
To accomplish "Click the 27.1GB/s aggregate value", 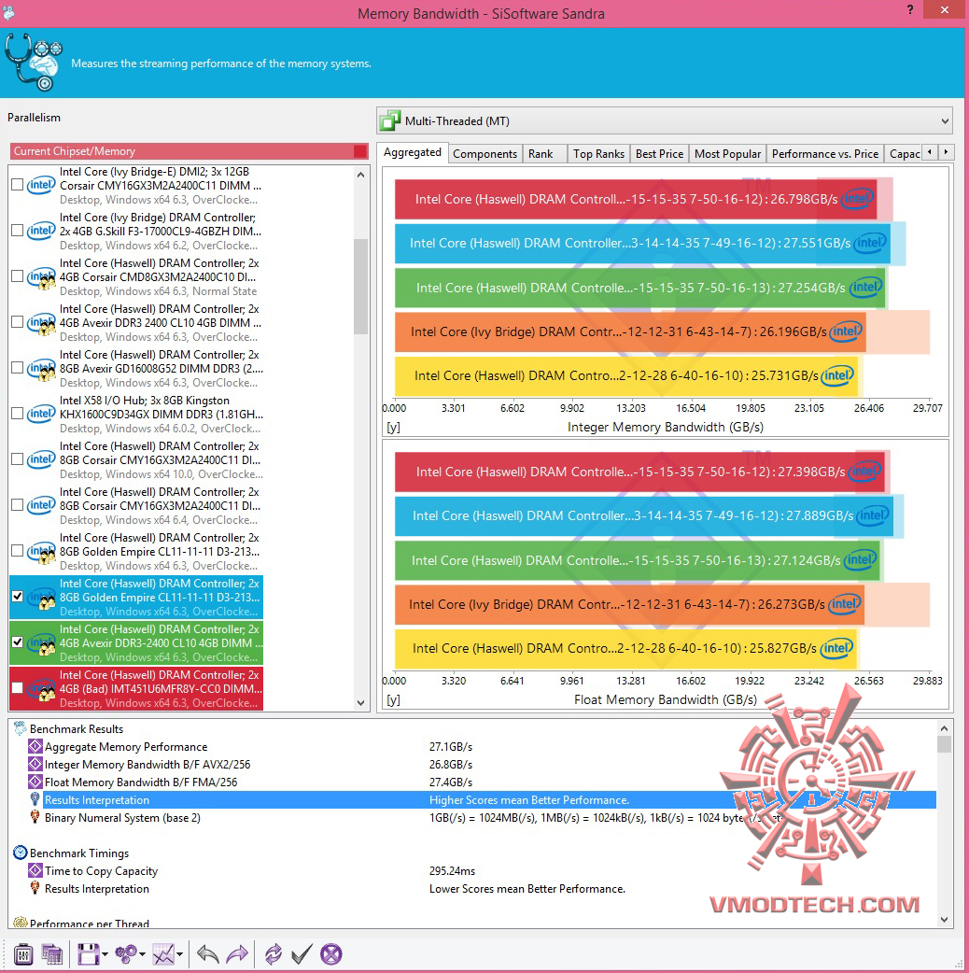I will [x=451, y=746].
